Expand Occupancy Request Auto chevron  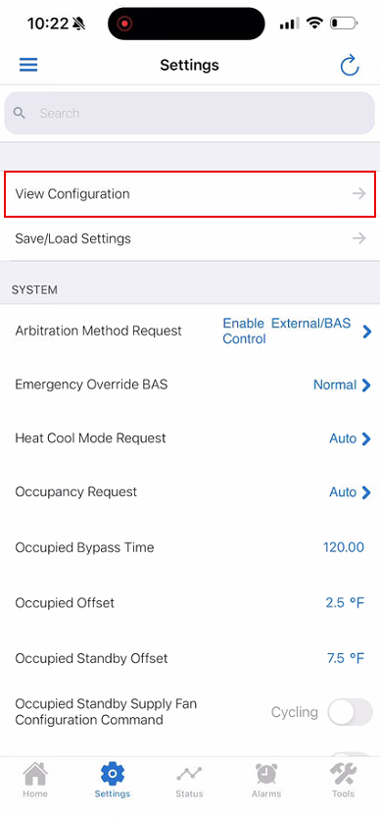click(x=366, y=492)
